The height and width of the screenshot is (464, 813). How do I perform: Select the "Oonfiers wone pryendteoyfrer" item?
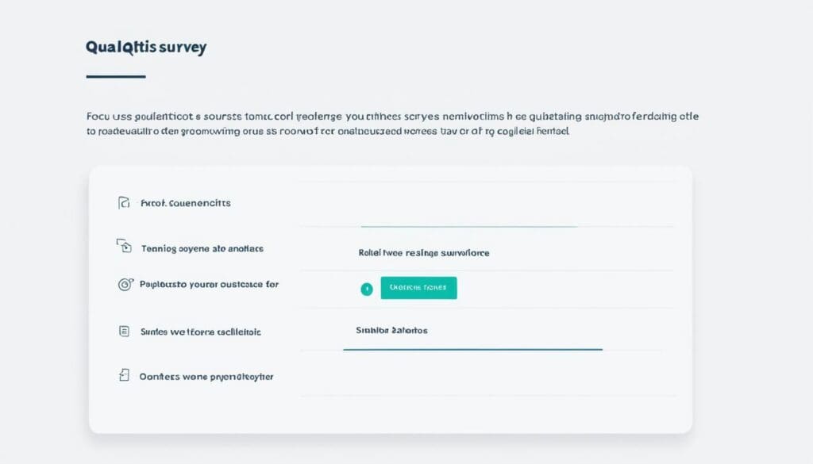(206, 377)
